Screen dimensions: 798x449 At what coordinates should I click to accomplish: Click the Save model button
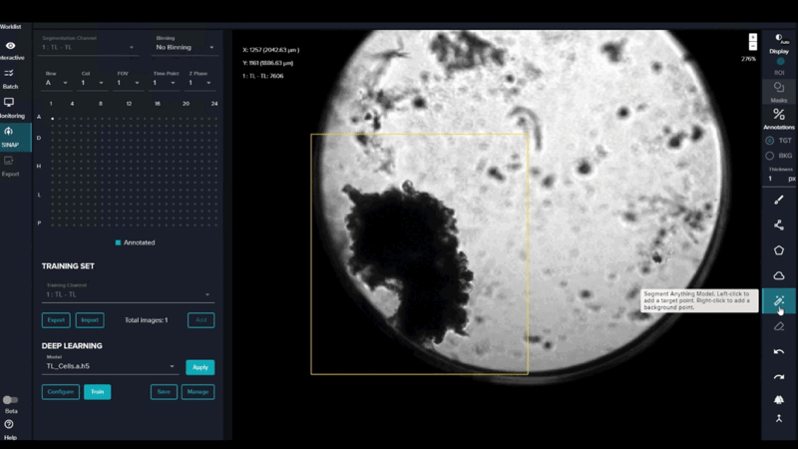(164, 392)
